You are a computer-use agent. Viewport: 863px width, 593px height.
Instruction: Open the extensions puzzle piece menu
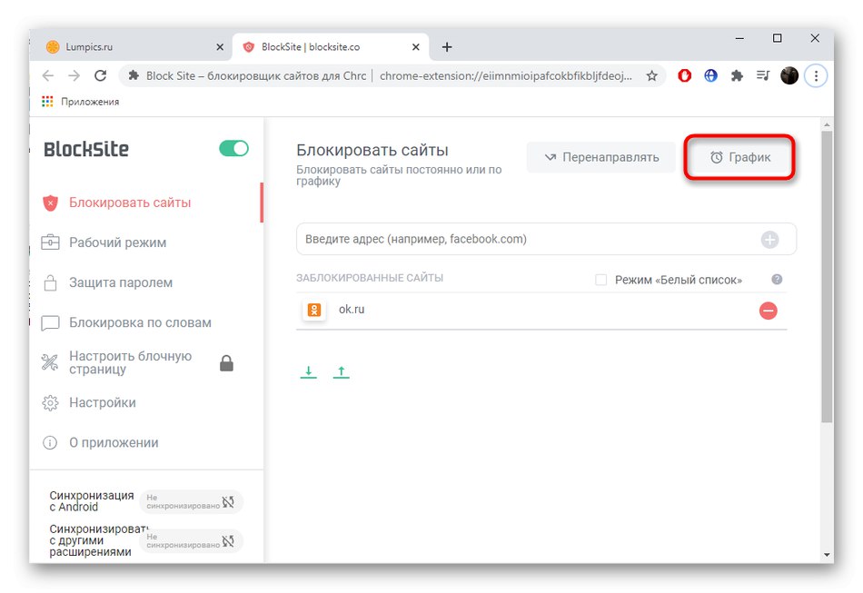(736, 75)
